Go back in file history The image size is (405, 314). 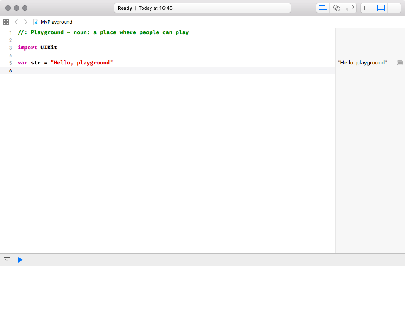click(16, 22)
